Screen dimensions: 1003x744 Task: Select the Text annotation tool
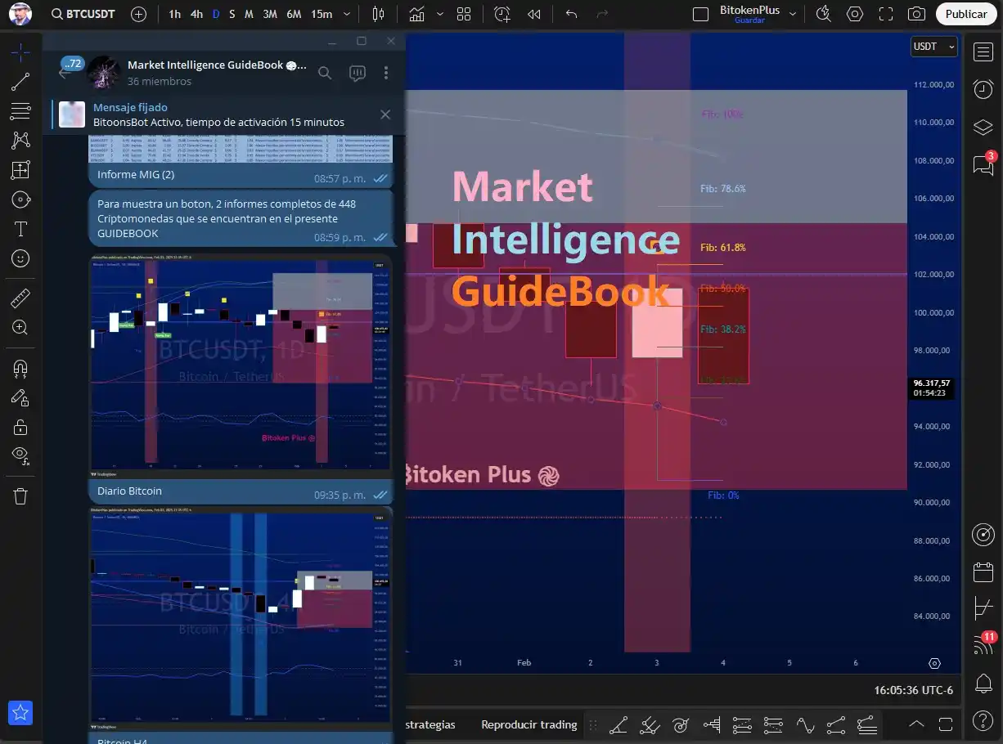pyautogui.click(x=20, y=229)
